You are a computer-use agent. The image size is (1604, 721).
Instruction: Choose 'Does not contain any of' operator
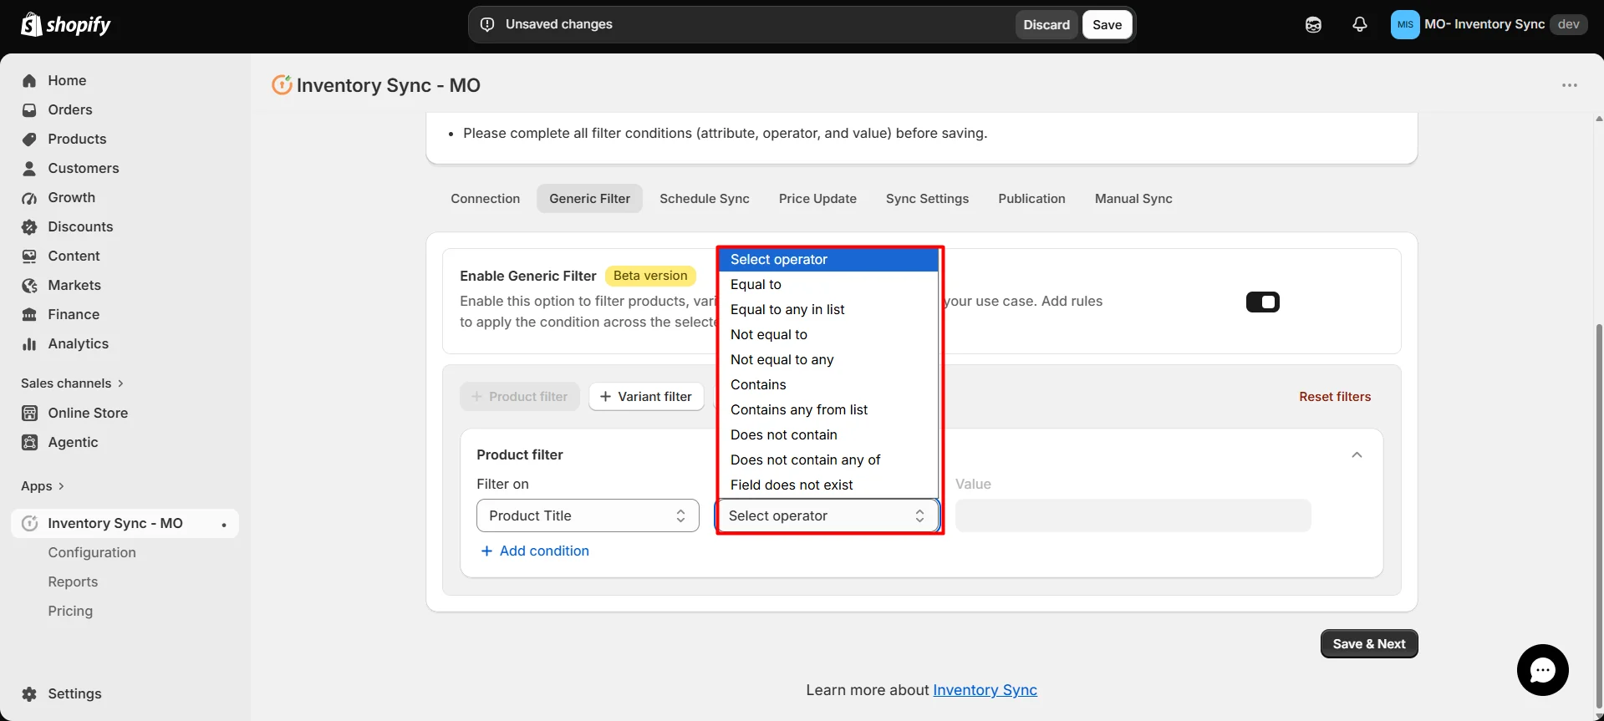click(828, 460)
